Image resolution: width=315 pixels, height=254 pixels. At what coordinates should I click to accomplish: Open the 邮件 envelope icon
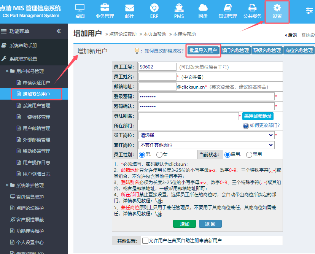point(129,8)
